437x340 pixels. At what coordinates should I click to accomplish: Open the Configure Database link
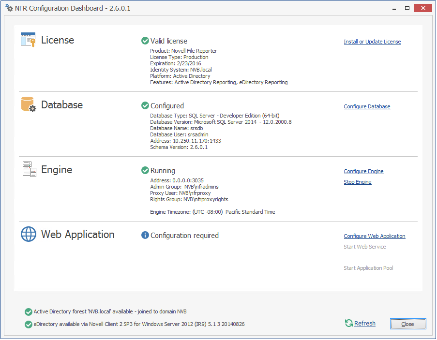(x=367, y=106)
